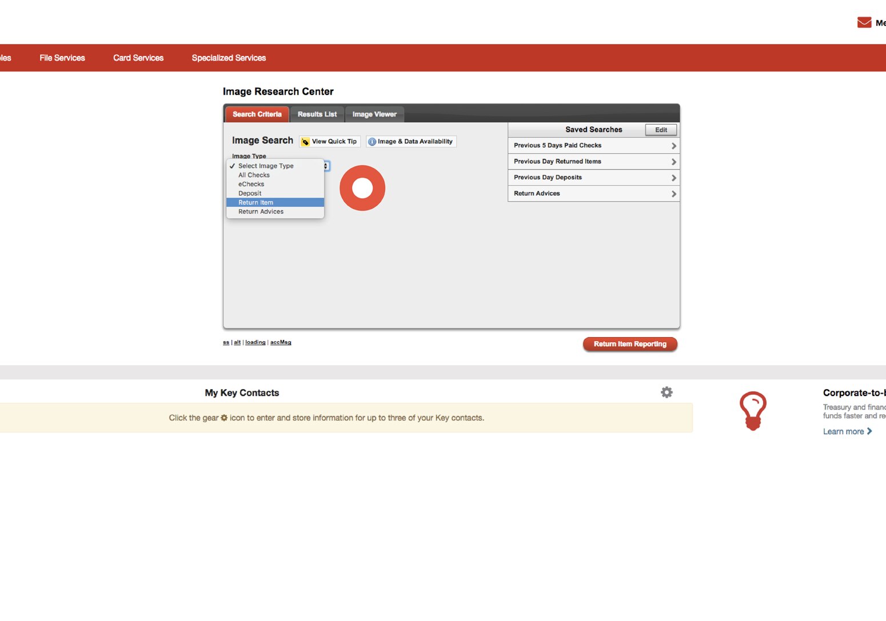Click the red lightbulb icon
886x621 pixels.
coord(753,409)
